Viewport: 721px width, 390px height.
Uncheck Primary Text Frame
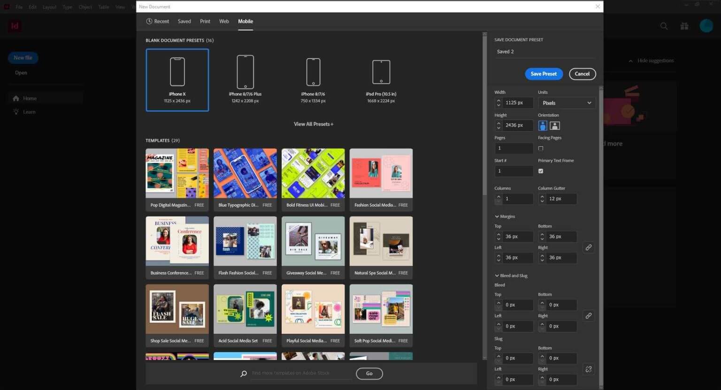(540, 171)
